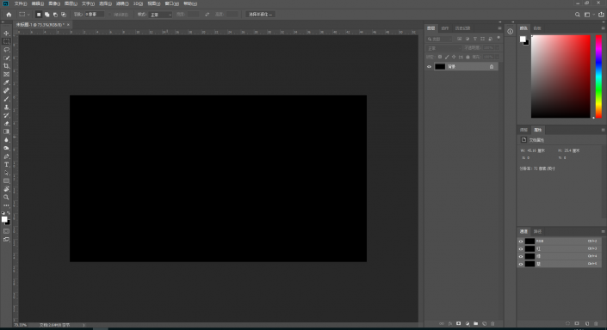Open the Style dropdown in options bar

click(160, 15)
